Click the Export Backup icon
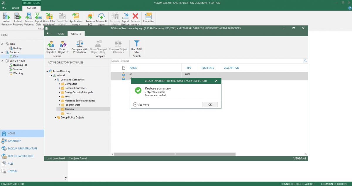Viewport: 352px width, 186px height. (x=125, y=18)
